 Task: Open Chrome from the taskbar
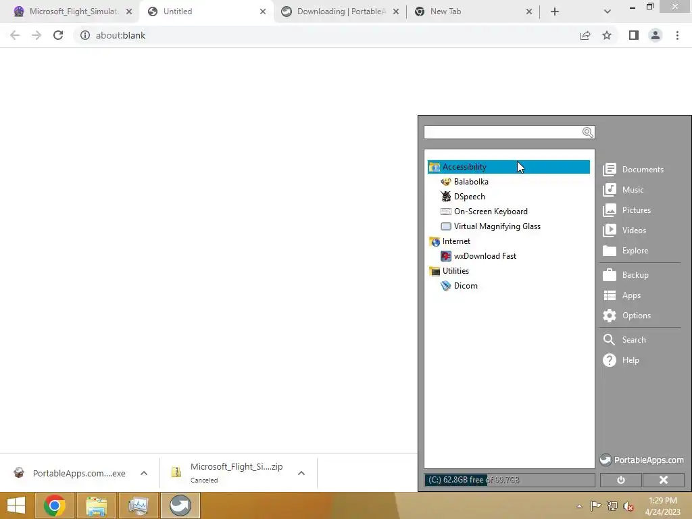[55, 505]
